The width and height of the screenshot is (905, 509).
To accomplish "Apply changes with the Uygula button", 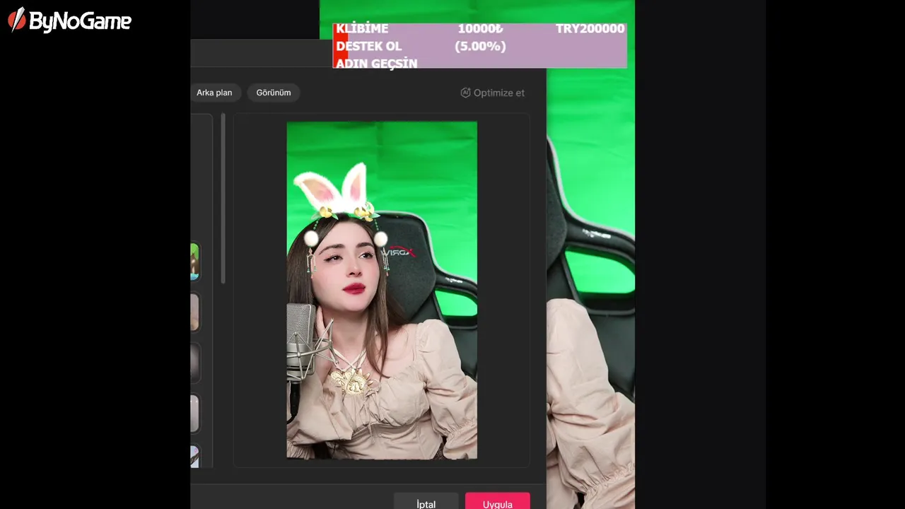I will (497, 501).
